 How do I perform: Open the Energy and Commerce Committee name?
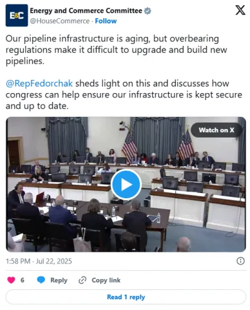pyautogui.click(x=86, y=10)
